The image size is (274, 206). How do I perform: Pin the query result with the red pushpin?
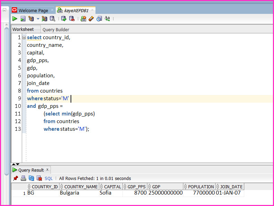pos(16,178)
